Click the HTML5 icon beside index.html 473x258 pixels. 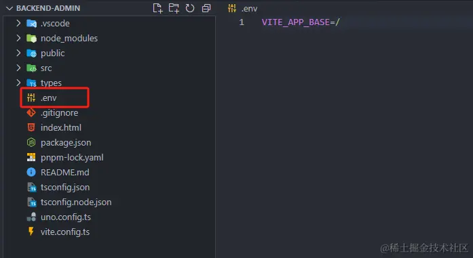(31, 127)
